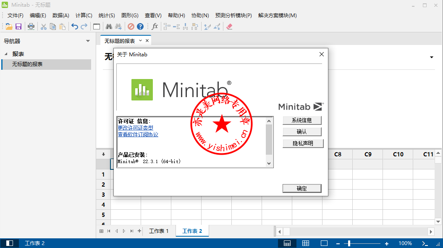This screenshot has width=443, height=248.
Task: Open the worksheet list icon beside sheet navigation
Action: [x=102, y=231]
